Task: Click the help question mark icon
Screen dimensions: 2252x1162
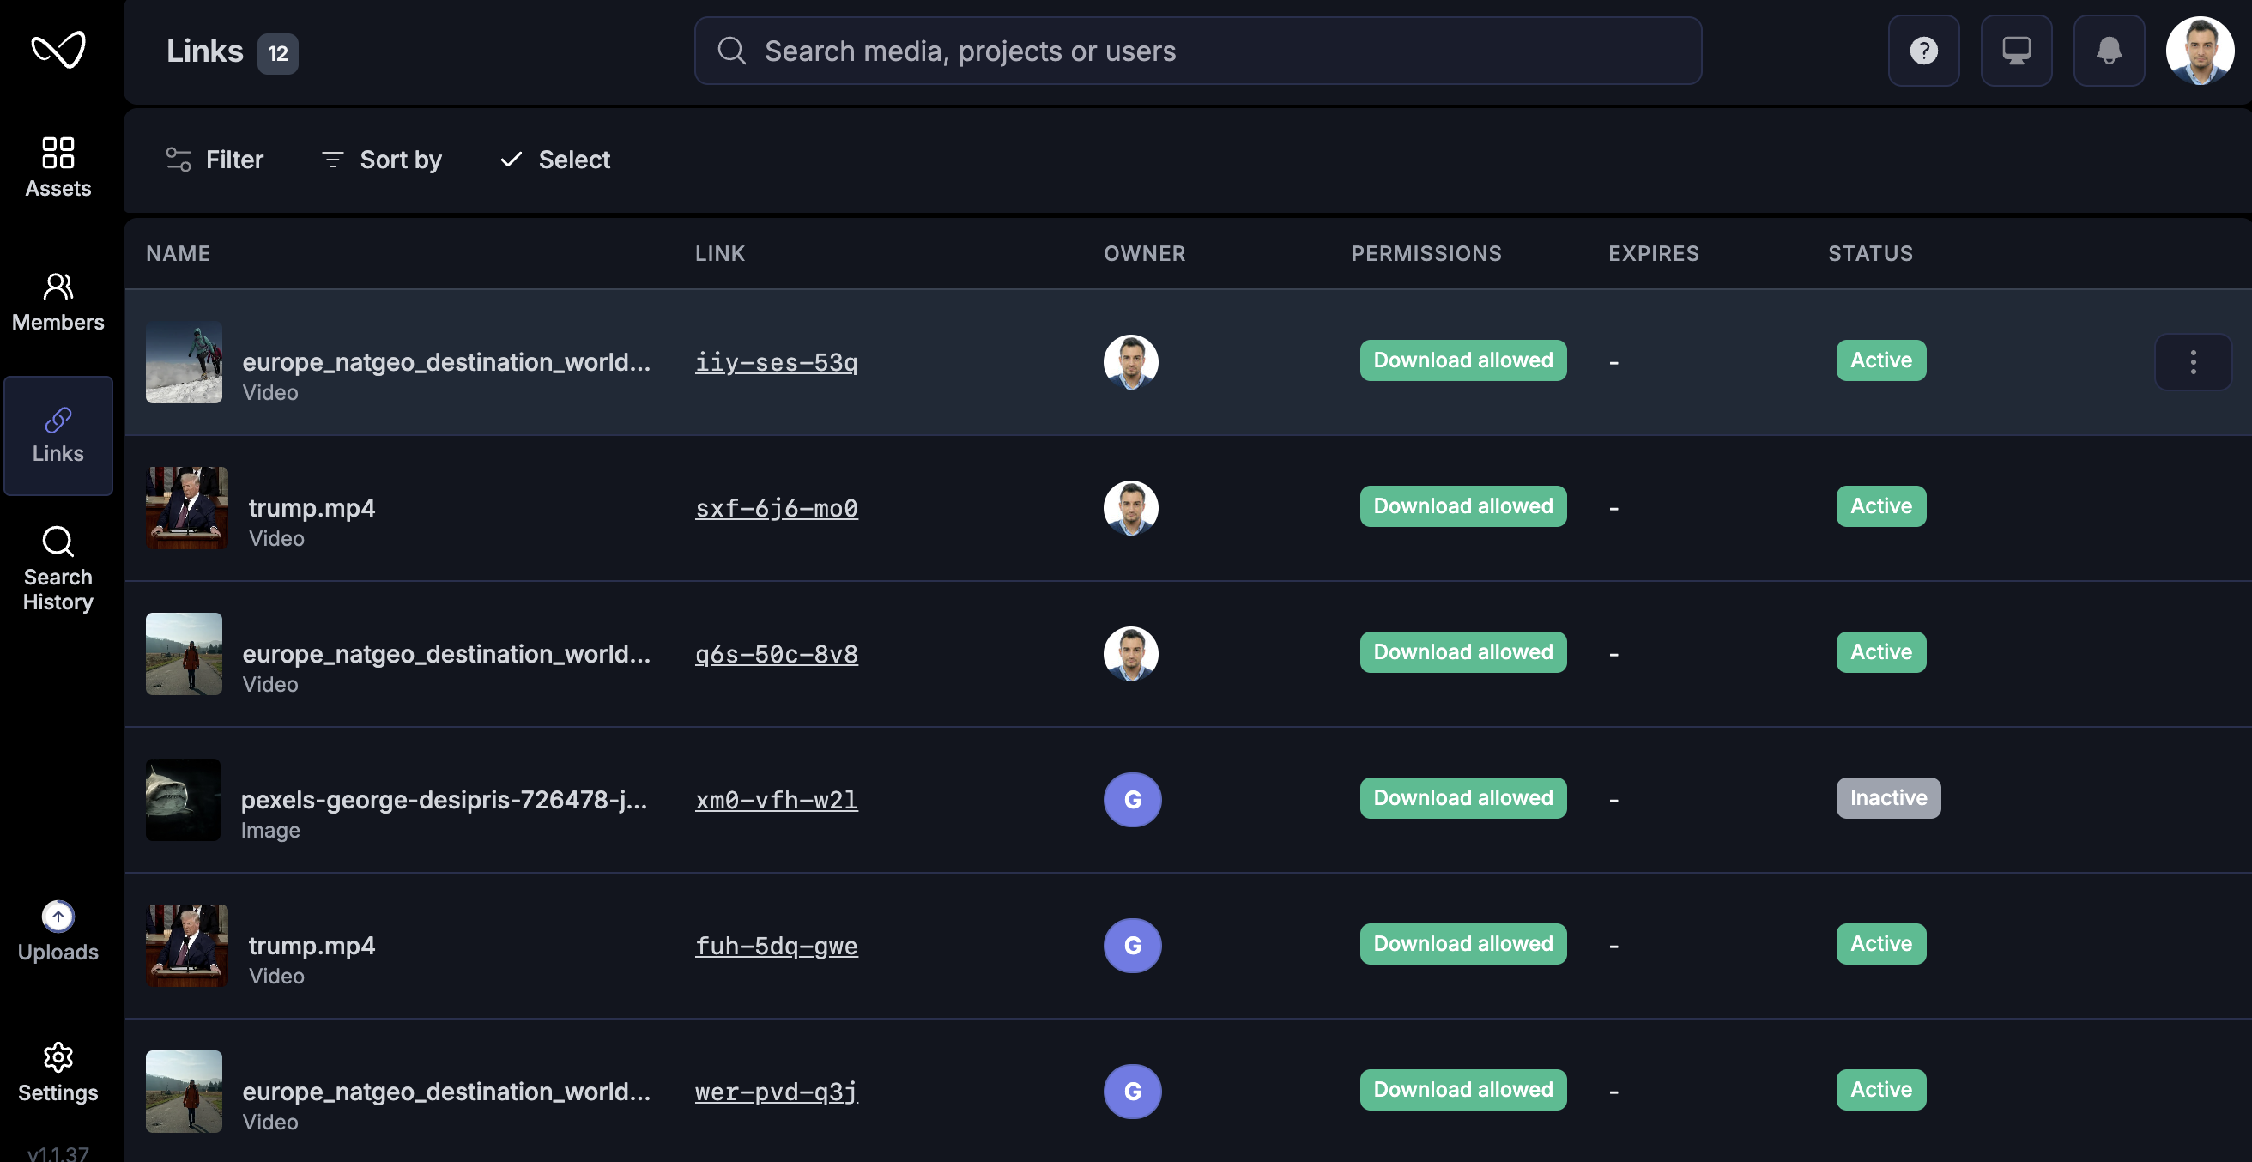Action: click(x=1922, y=51)
